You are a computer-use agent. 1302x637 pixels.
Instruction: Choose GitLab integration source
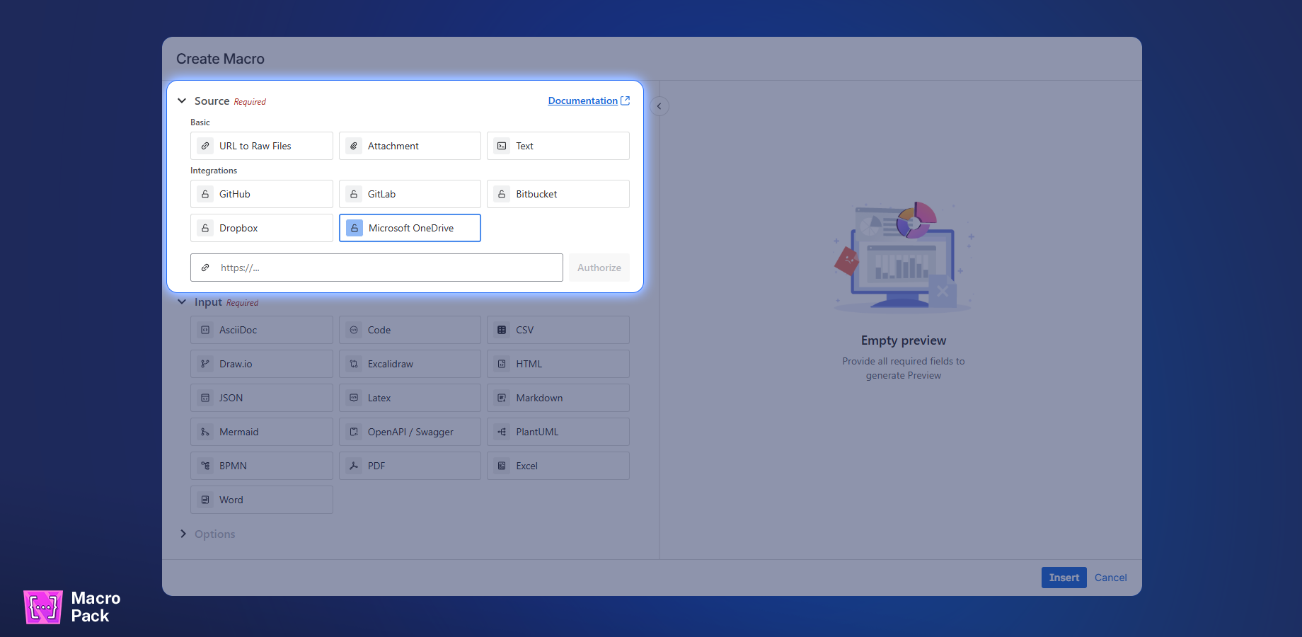(x=410, y=194)
